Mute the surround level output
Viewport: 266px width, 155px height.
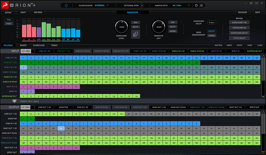coord(136,27)
